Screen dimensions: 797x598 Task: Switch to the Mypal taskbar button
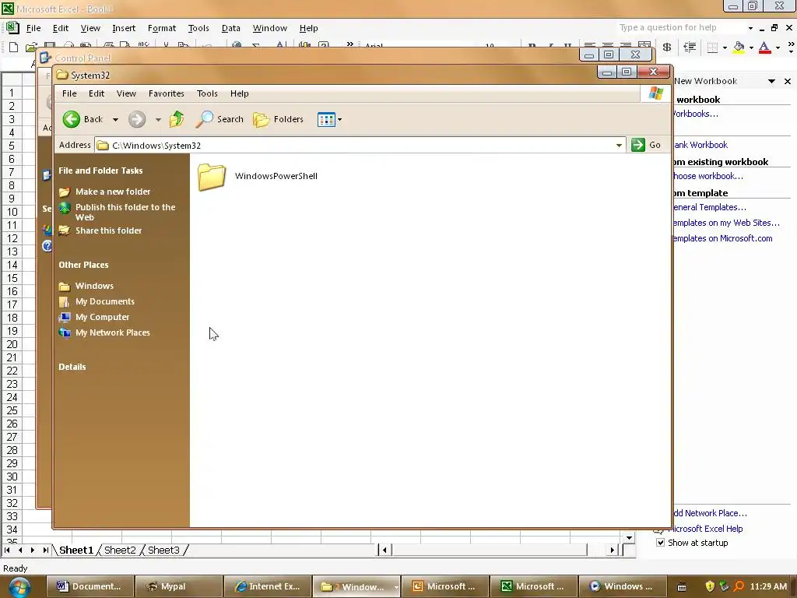179,586
